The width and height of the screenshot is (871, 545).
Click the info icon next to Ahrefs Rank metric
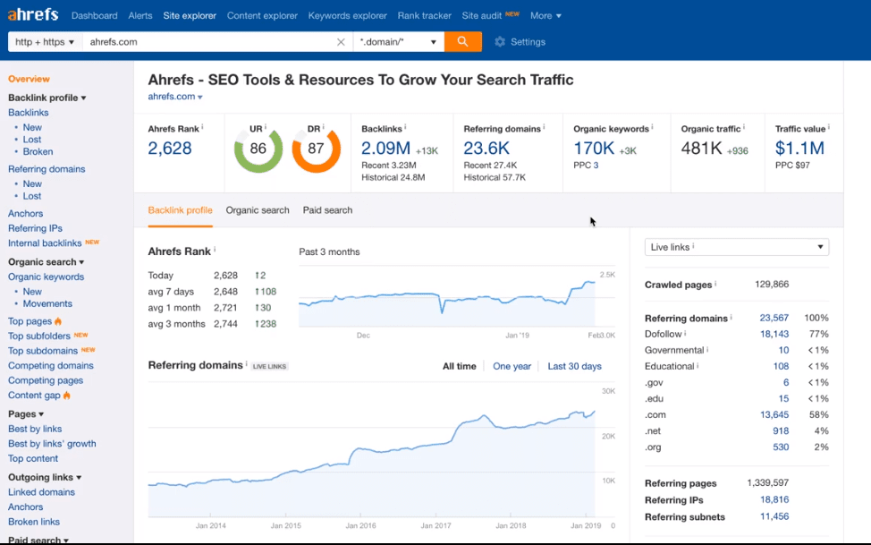[202, 127]
